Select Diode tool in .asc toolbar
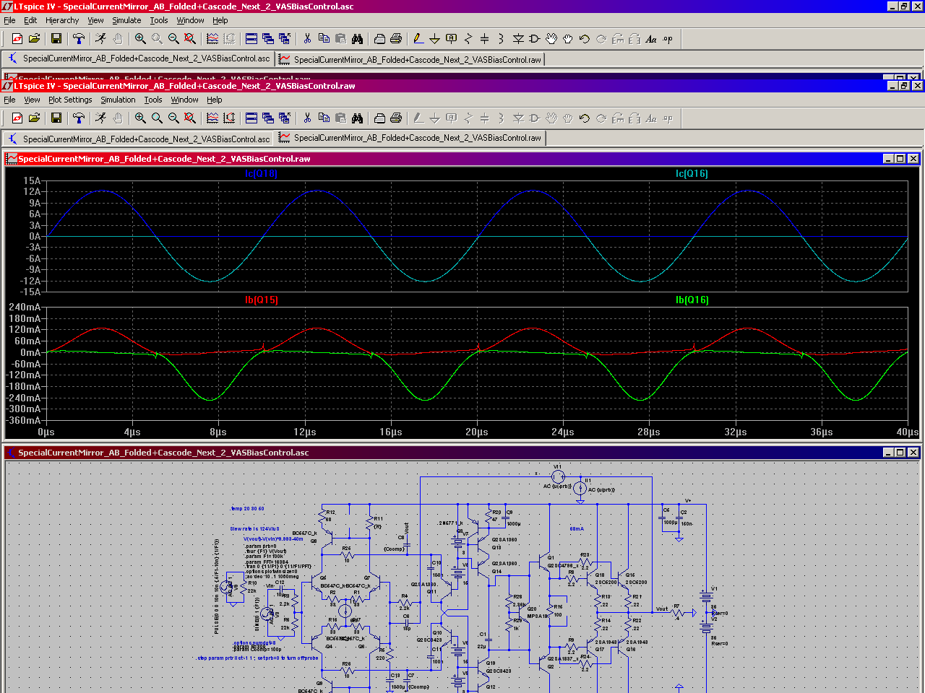 pos(518,39)
